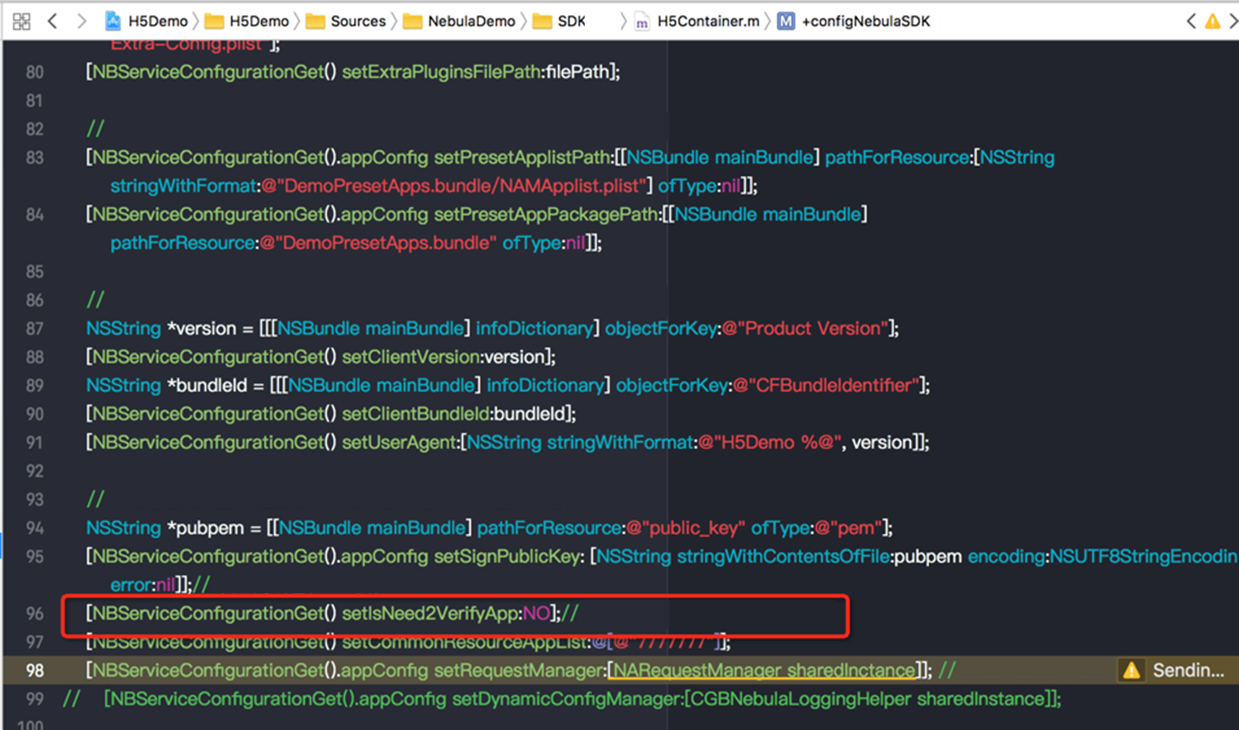Click setClientVersion on line 88
1239x730 pixels.
coord(411,357)
